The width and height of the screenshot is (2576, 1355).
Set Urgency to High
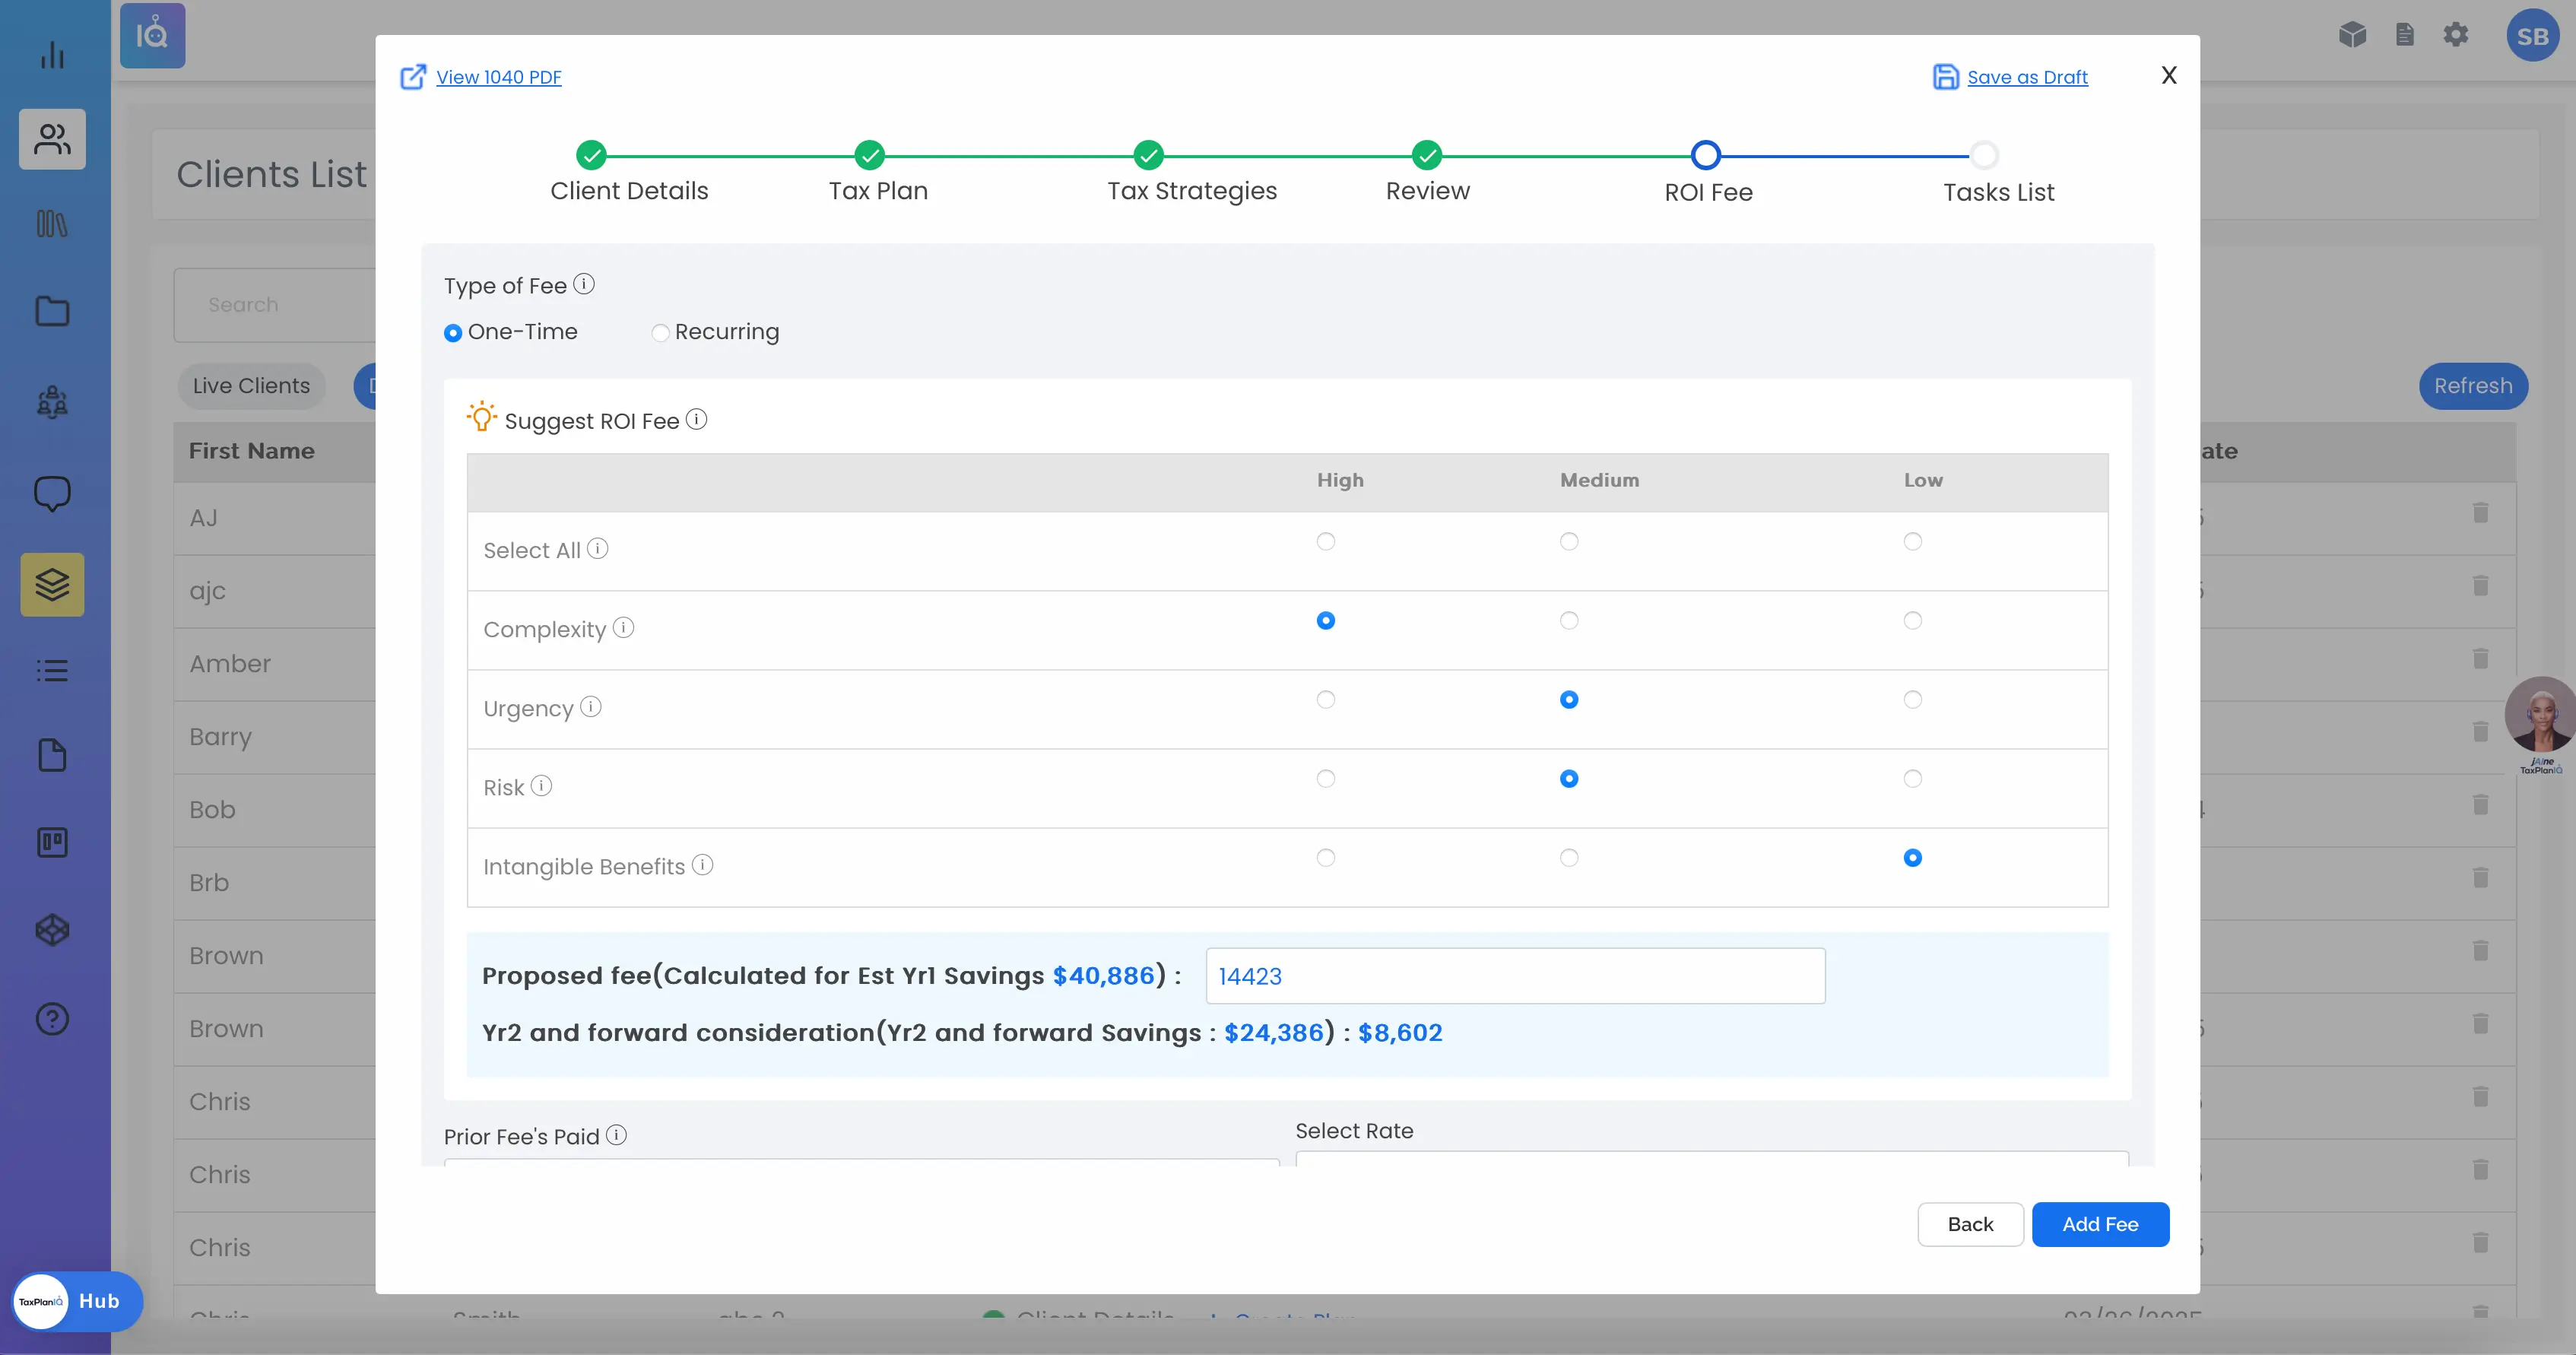[x=1326, y=700]
